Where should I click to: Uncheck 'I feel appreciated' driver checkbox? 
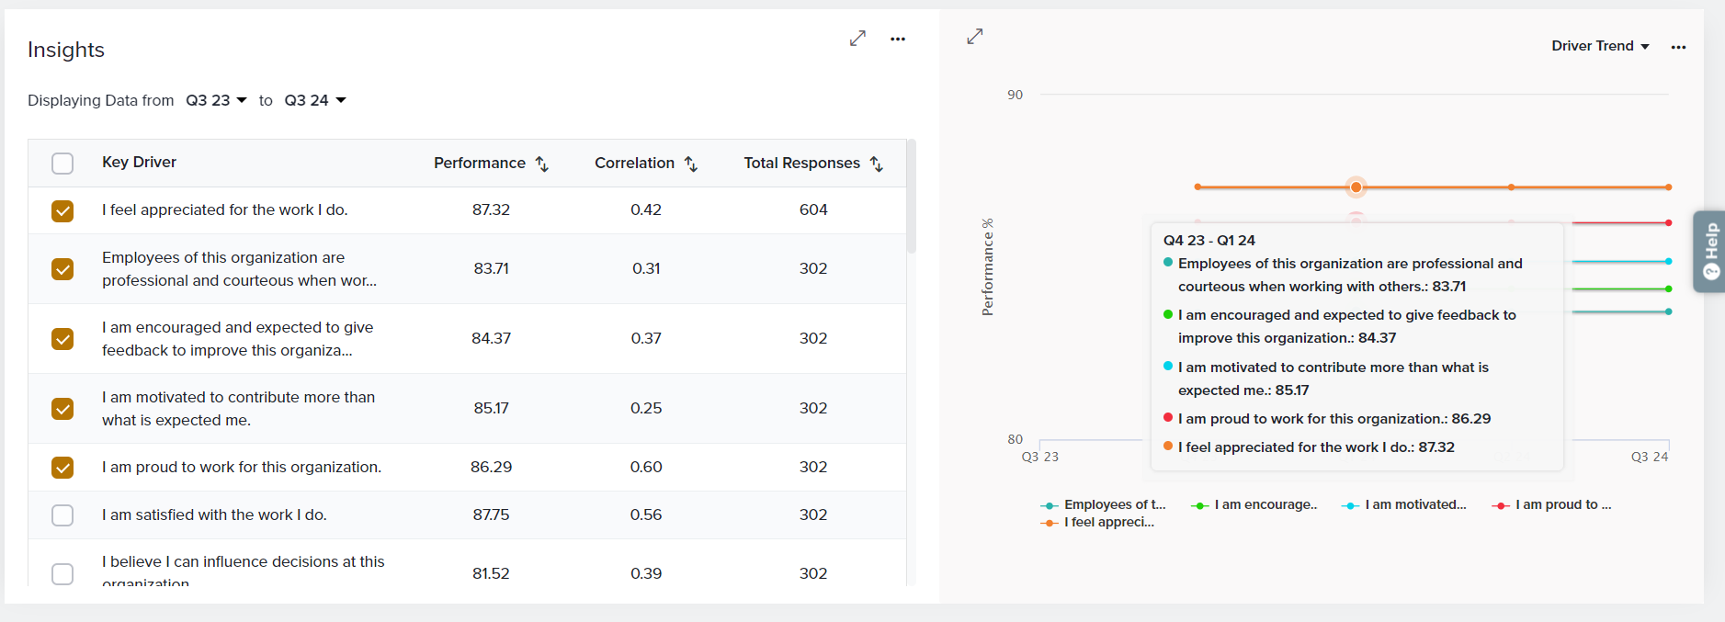(x=62, y=211)
